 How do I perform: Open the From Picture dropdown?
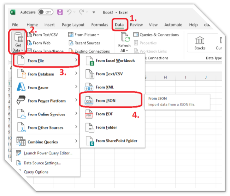tap(84, 35)
